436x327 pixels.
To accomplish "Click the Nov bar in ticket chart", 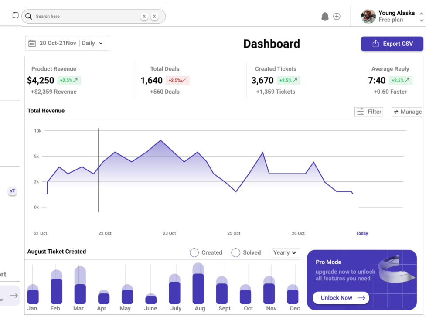I will (x=269, y=290).
